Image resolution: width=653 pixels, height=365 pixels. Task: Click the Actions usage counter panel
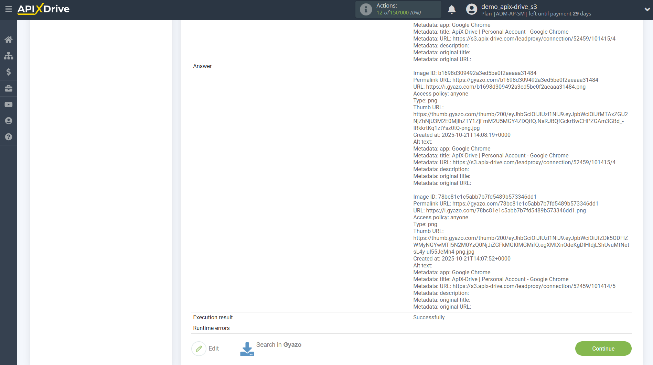398,9
